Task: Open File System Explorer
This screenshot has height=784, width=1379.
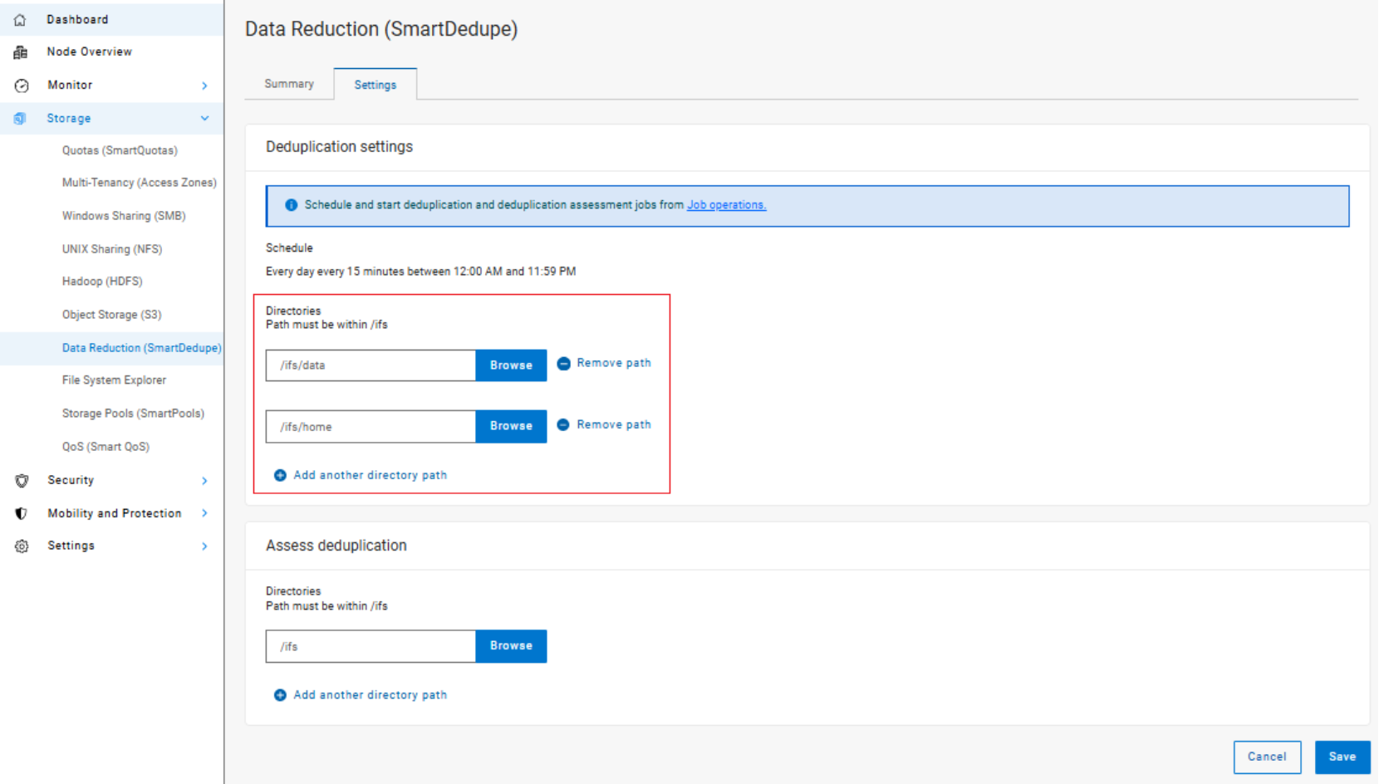Action: (x=114, y=380)
